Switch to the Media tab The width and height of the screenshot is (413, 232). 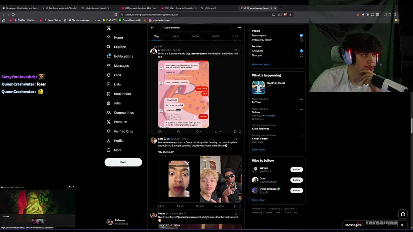point(216,36)
